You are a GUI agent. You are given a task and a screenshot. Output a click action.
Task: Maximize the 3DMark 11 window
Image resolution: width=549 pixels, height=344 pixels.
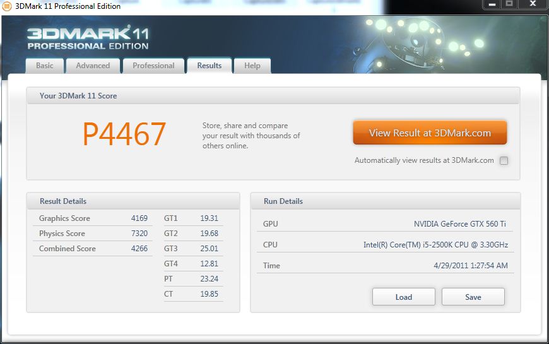click(x=509, y=4)
